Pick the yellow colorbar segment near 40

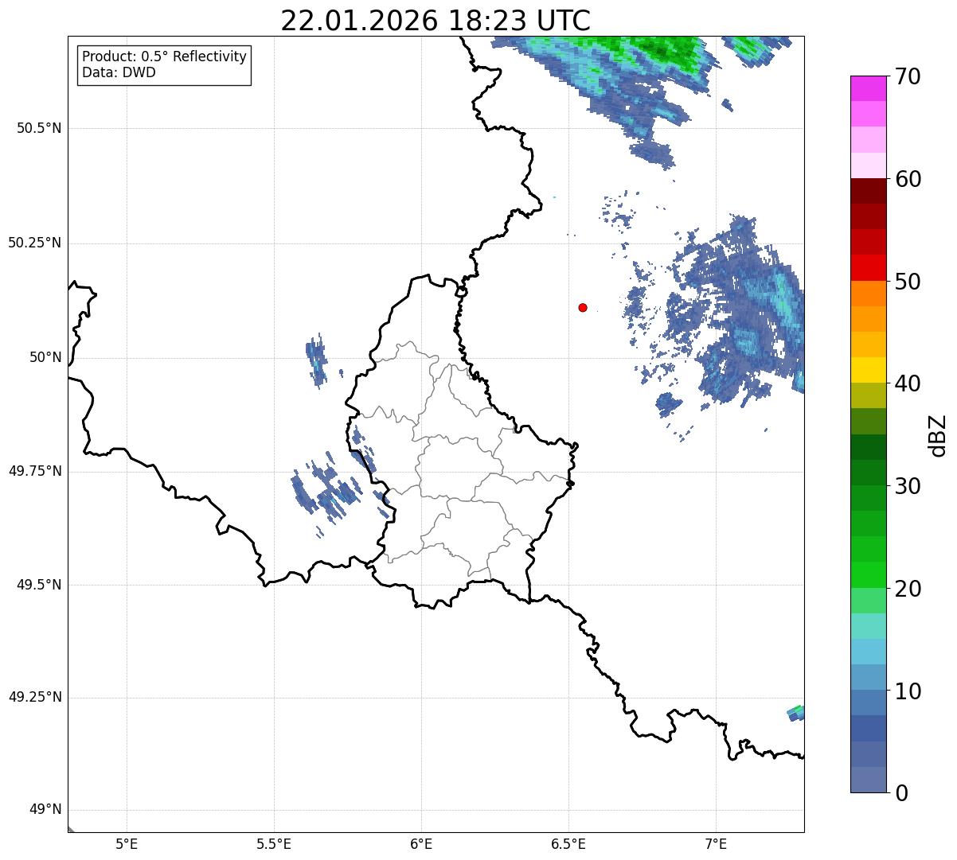(869, 370)
